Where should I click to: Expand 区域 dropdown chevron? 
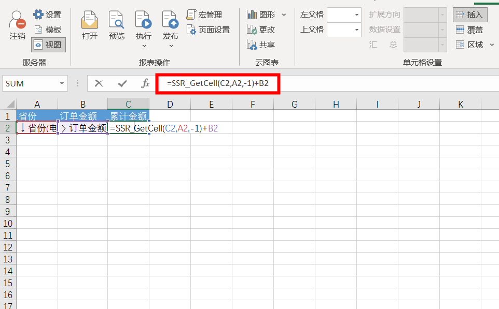tap(492, 45)
